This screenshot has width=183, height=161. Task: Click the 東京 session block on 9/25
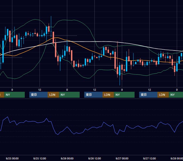(38, 95)
